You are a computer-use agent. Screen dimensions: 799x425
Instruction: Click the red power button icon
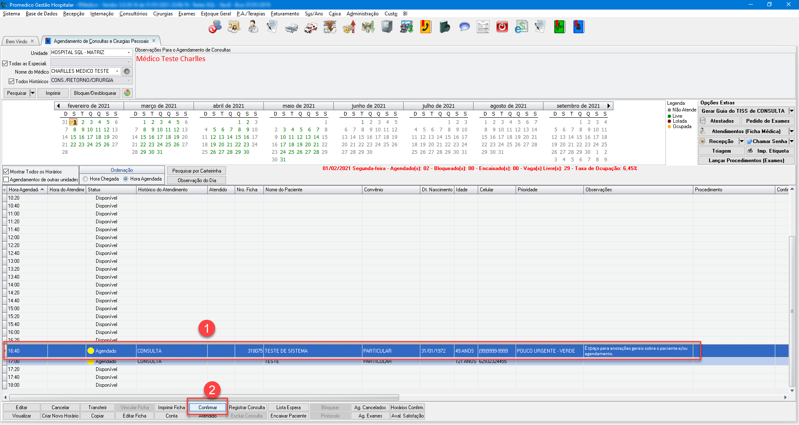tap(502, 27)
